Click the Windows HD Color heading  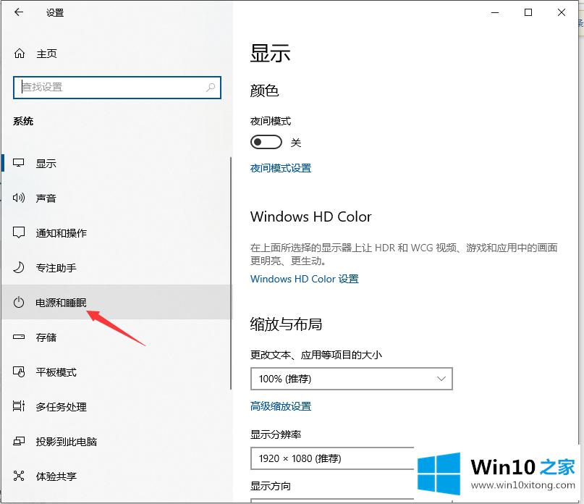pos(310,217)
